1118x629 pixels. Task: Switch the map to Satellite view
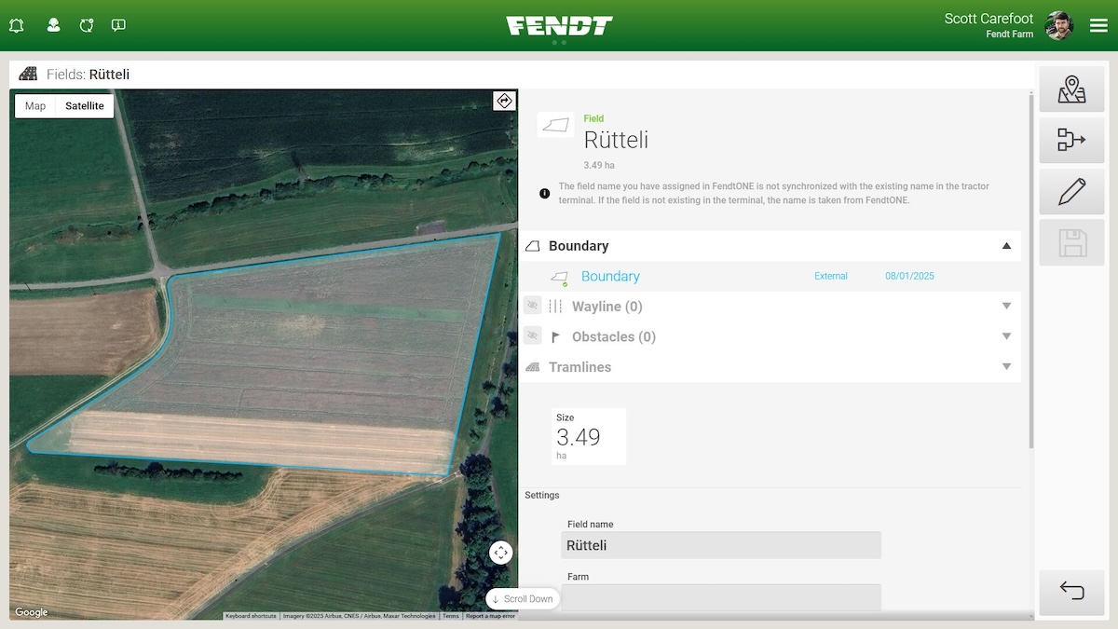click(84, 105)
